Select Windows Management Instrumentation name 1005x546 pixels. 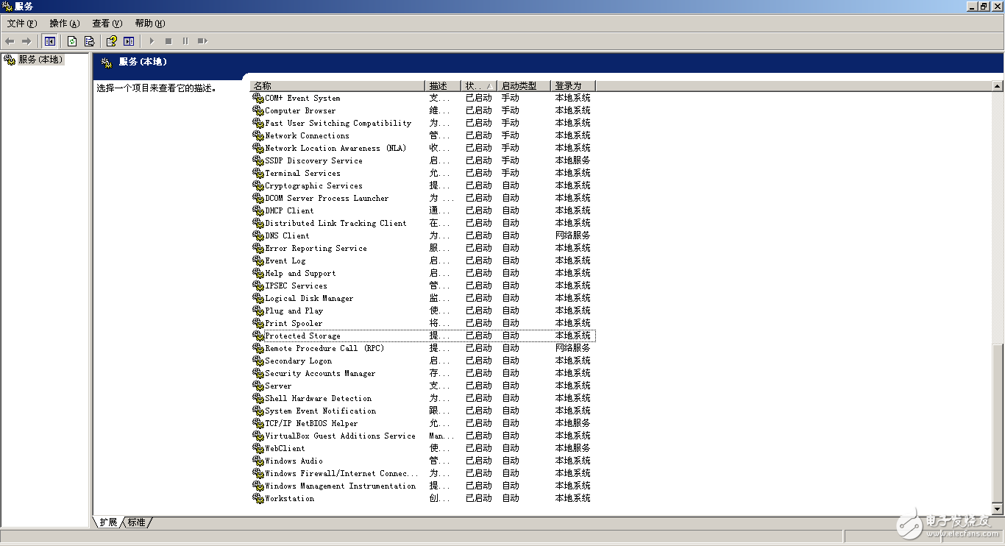pyautogui.click(x=340, y=486)
